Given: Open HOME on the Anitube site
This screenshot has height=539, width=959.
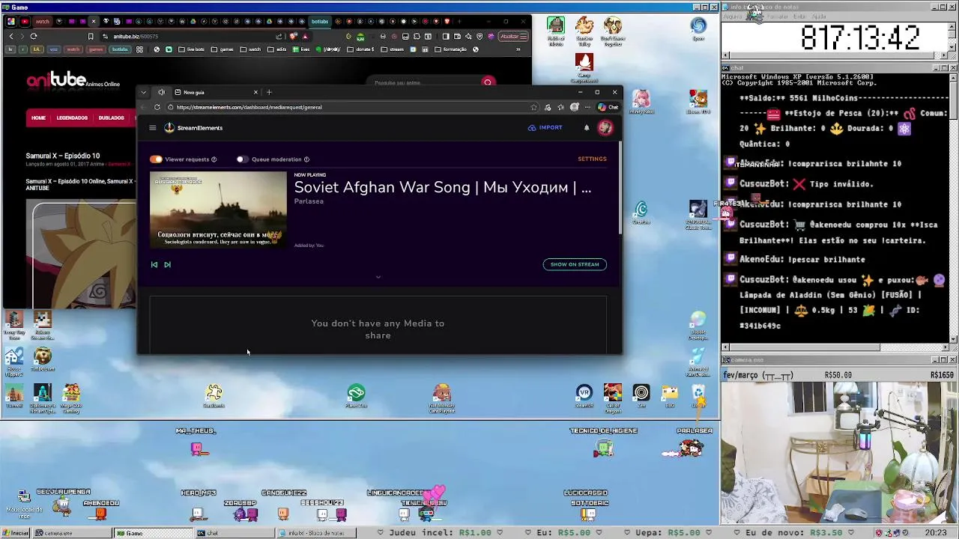Looking at the screenshot, I should pyautogui.click(x=38, y=118).
